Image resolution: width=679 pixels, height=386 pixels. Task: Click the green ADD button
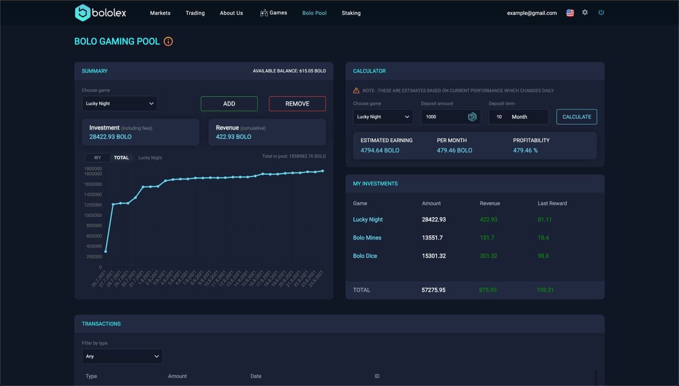click(229, 104)
